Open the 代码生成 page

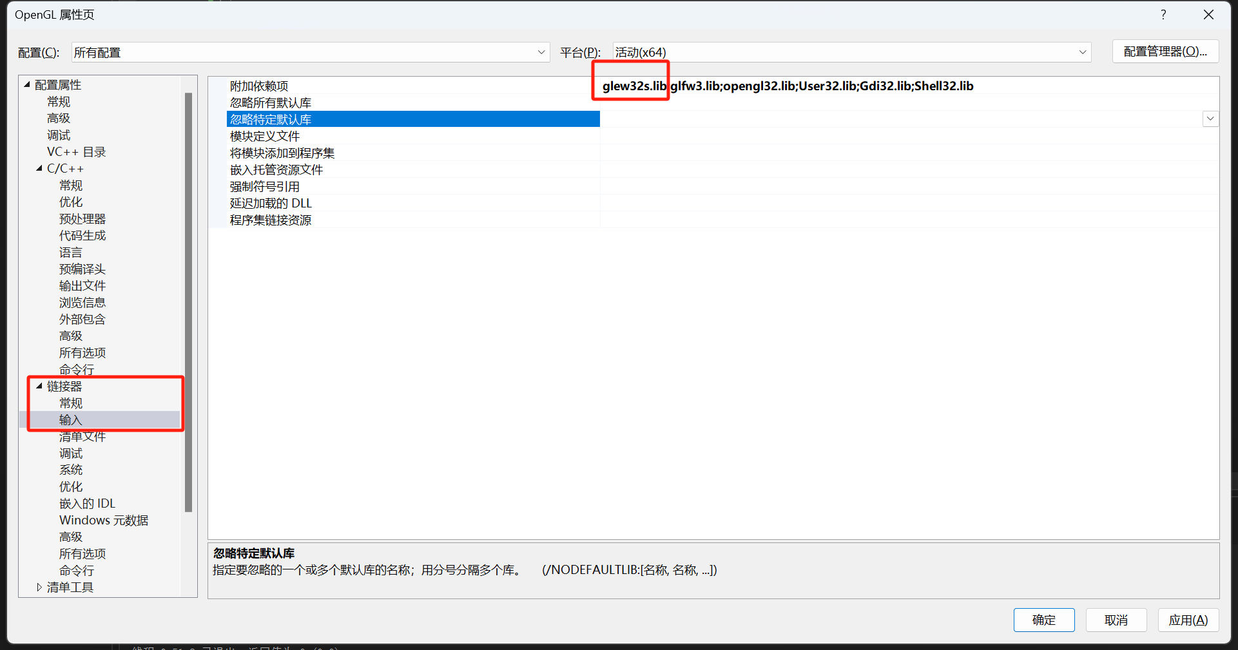point(82,236)
